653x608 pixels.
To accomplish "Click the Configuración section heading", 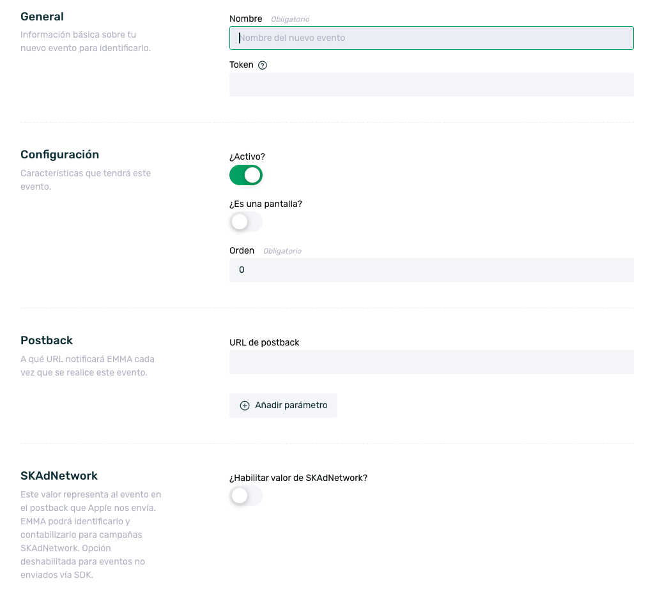I will pos(59,155).
